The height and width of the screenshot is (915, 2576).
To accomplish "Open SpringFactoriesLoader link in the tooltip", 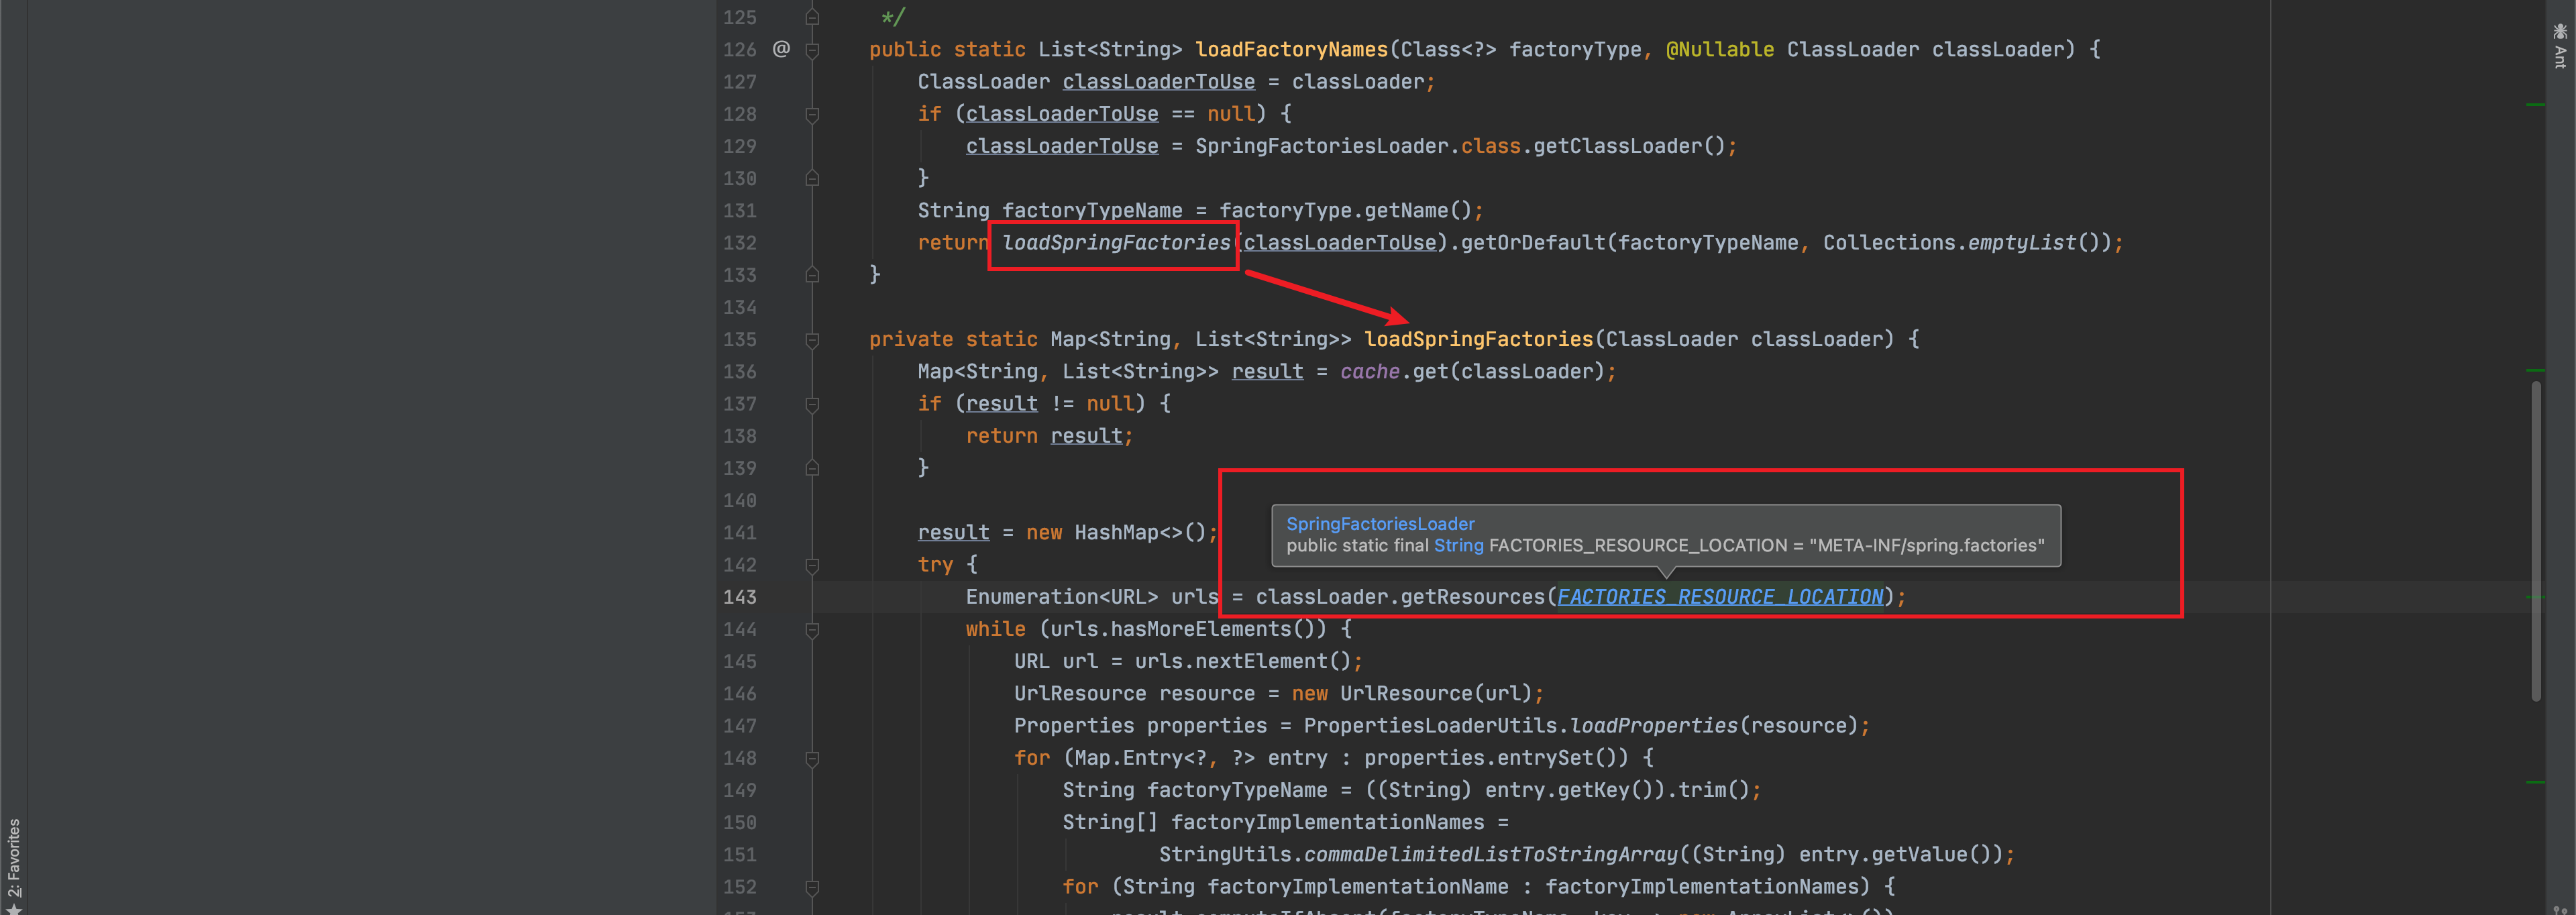I will (x=1380, y=523).
